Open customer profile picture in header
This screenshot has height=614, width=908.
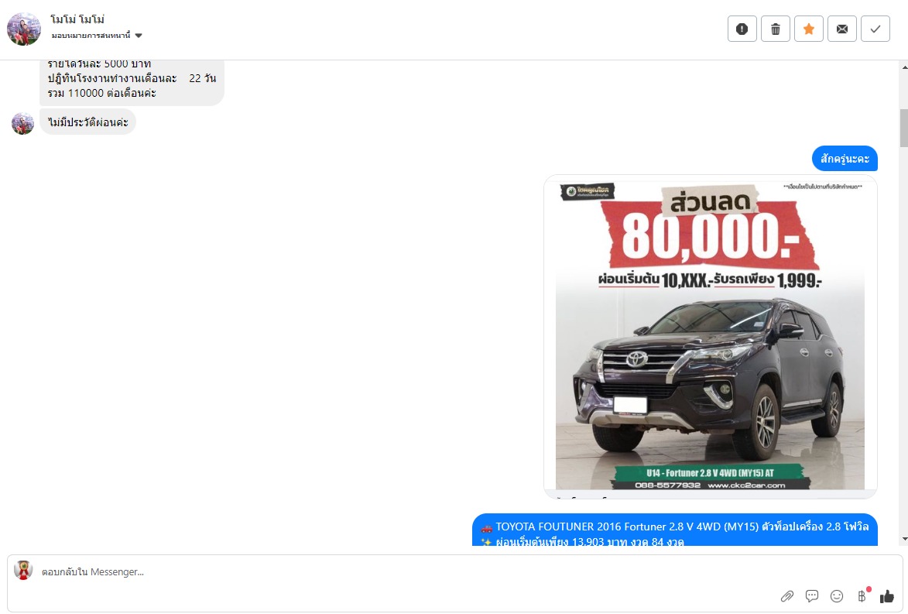click(24, 29)
